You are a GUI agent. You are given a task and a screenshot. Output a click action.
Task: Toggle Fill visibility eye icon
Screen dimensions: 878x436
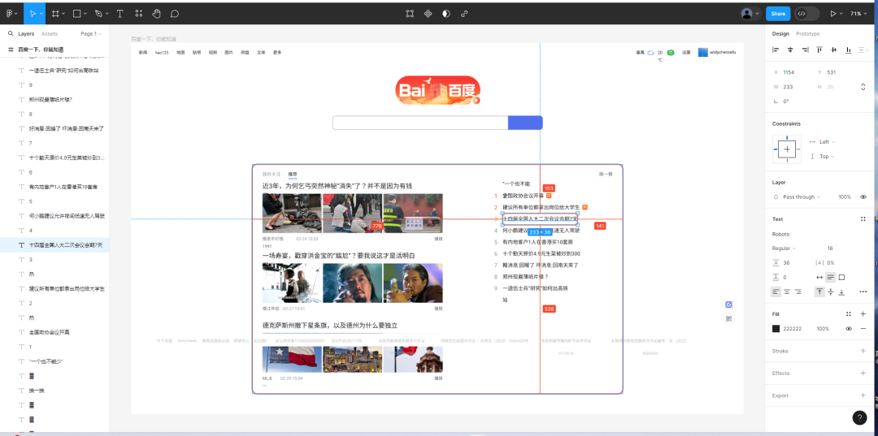pyautogui.click(x=849, y=329)
